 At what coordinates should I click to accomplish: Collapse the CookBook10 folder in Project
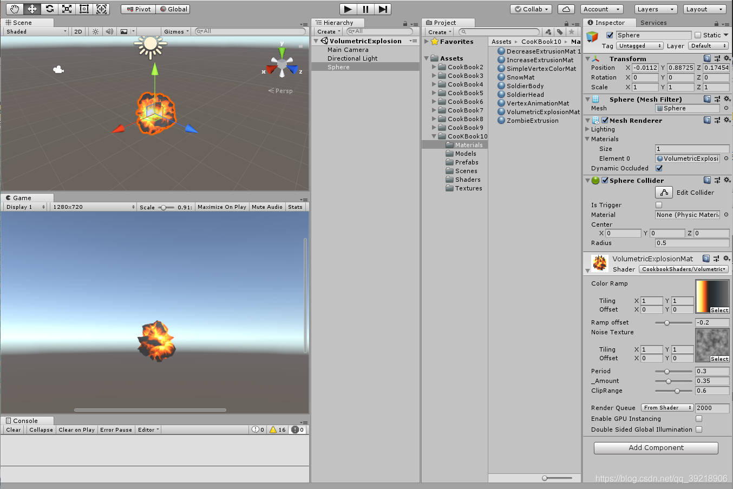(434, 136)
